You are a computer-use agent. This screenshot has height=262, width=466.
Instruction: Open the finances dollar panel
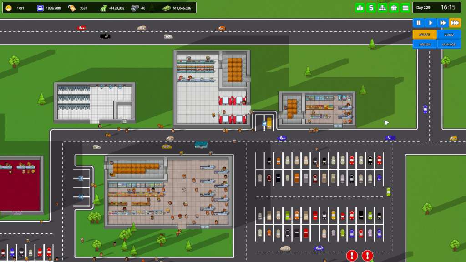point(370,8)
